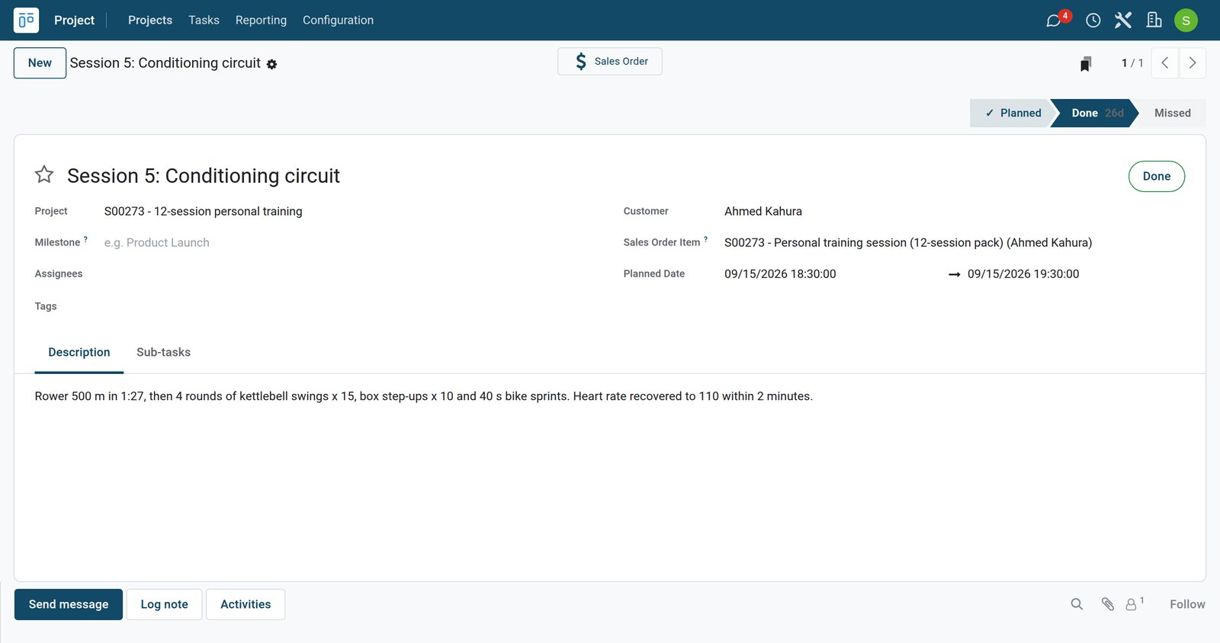Switch to the Sub-tasks tab

[x=163, y=352]
